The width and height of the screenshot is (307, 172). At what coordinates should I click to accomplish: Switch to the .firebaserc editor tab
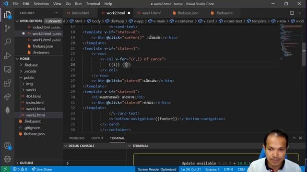pyautogui.click(x=224, y=13)
